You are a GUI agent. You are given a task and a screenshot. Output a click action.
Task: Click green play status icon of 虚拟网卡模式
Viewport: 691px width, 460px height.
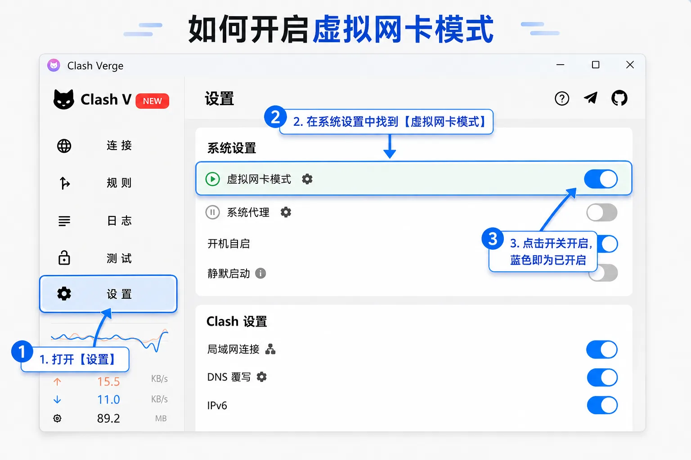213,179
